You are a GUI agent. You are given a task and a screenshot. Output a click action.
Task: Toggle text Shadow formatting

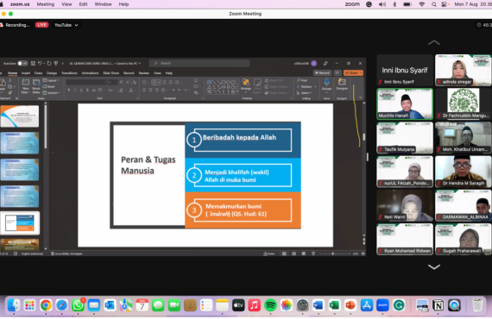click(87, 91)
